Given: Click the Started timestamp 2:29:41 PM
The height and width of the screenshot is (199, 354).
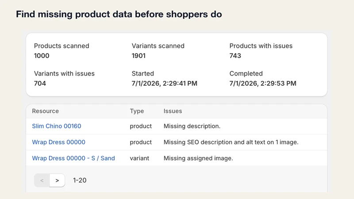Looking at the screenshot, I should [x=164, y=84].
